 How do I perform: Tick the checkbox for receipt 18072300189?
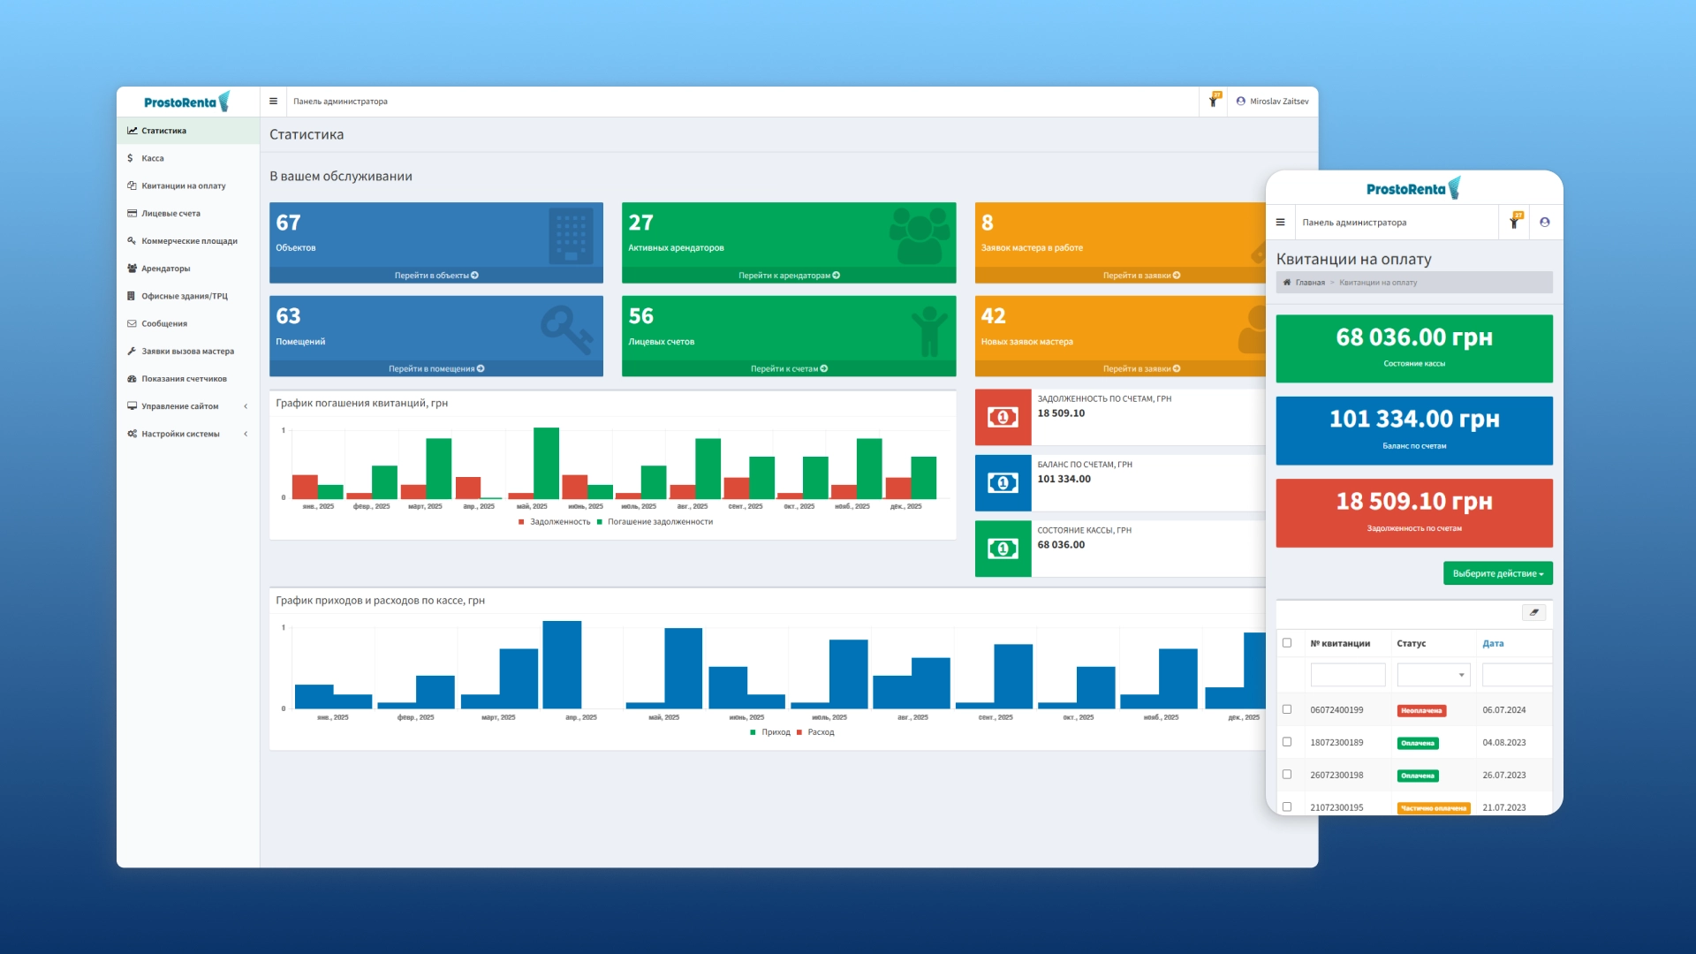(x=1287, y=742)
